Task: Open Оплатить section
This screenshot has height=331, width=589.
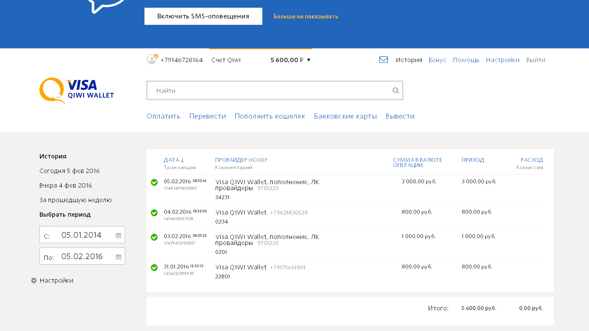Action: [x=163, y=116]
